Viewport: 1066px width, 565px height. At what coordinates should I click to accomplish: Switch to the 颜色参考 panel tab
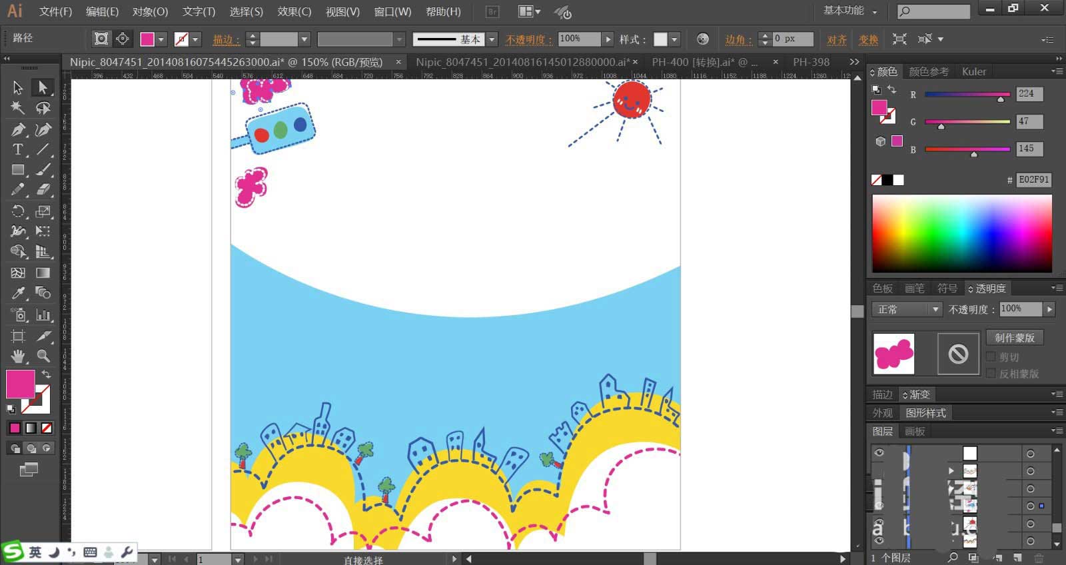click(x=929, y=72)
